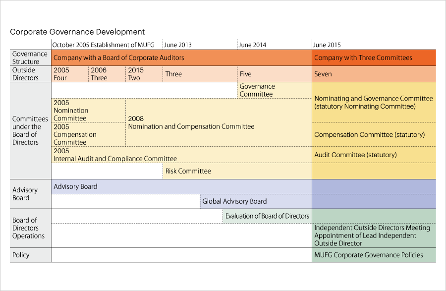This screenshot has height=291, width=446.
Task: Click the 'Governance Committee' cell
Action: pos(275,90)
